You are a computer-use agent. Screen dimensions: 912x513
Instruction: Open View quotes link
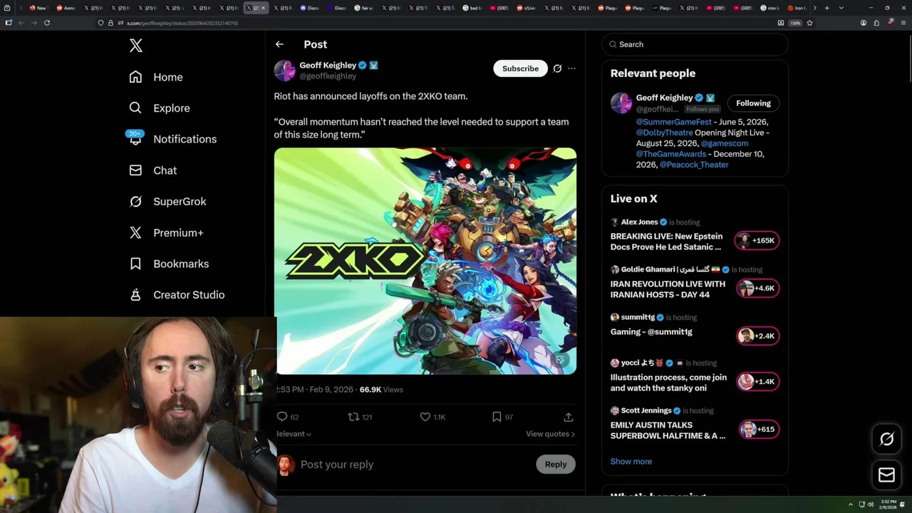pyautogui.click(x=550, y=434)
